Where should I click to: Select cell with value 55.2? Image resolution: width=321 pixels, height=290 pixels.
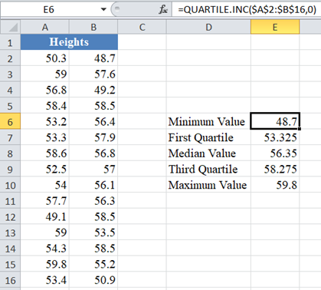(93, 265)
